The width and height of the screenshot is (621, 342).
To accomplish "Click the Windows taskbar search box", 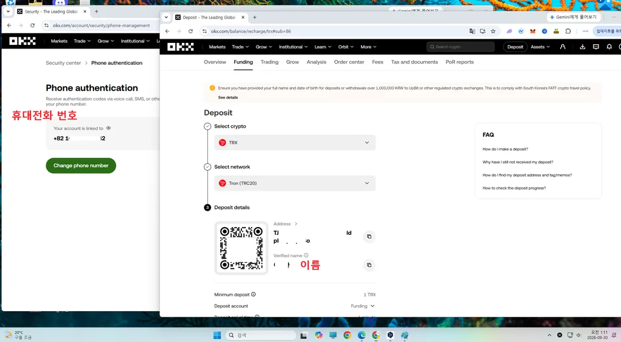I will [x=261, y=335].
